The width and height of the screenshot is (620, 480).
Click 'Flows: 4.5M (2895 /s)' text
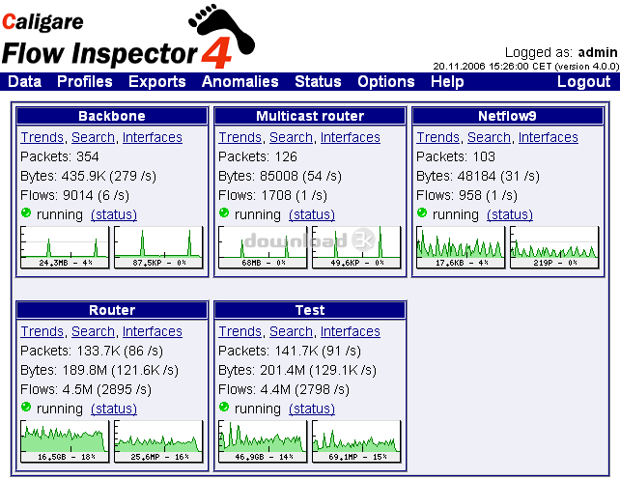86,389
